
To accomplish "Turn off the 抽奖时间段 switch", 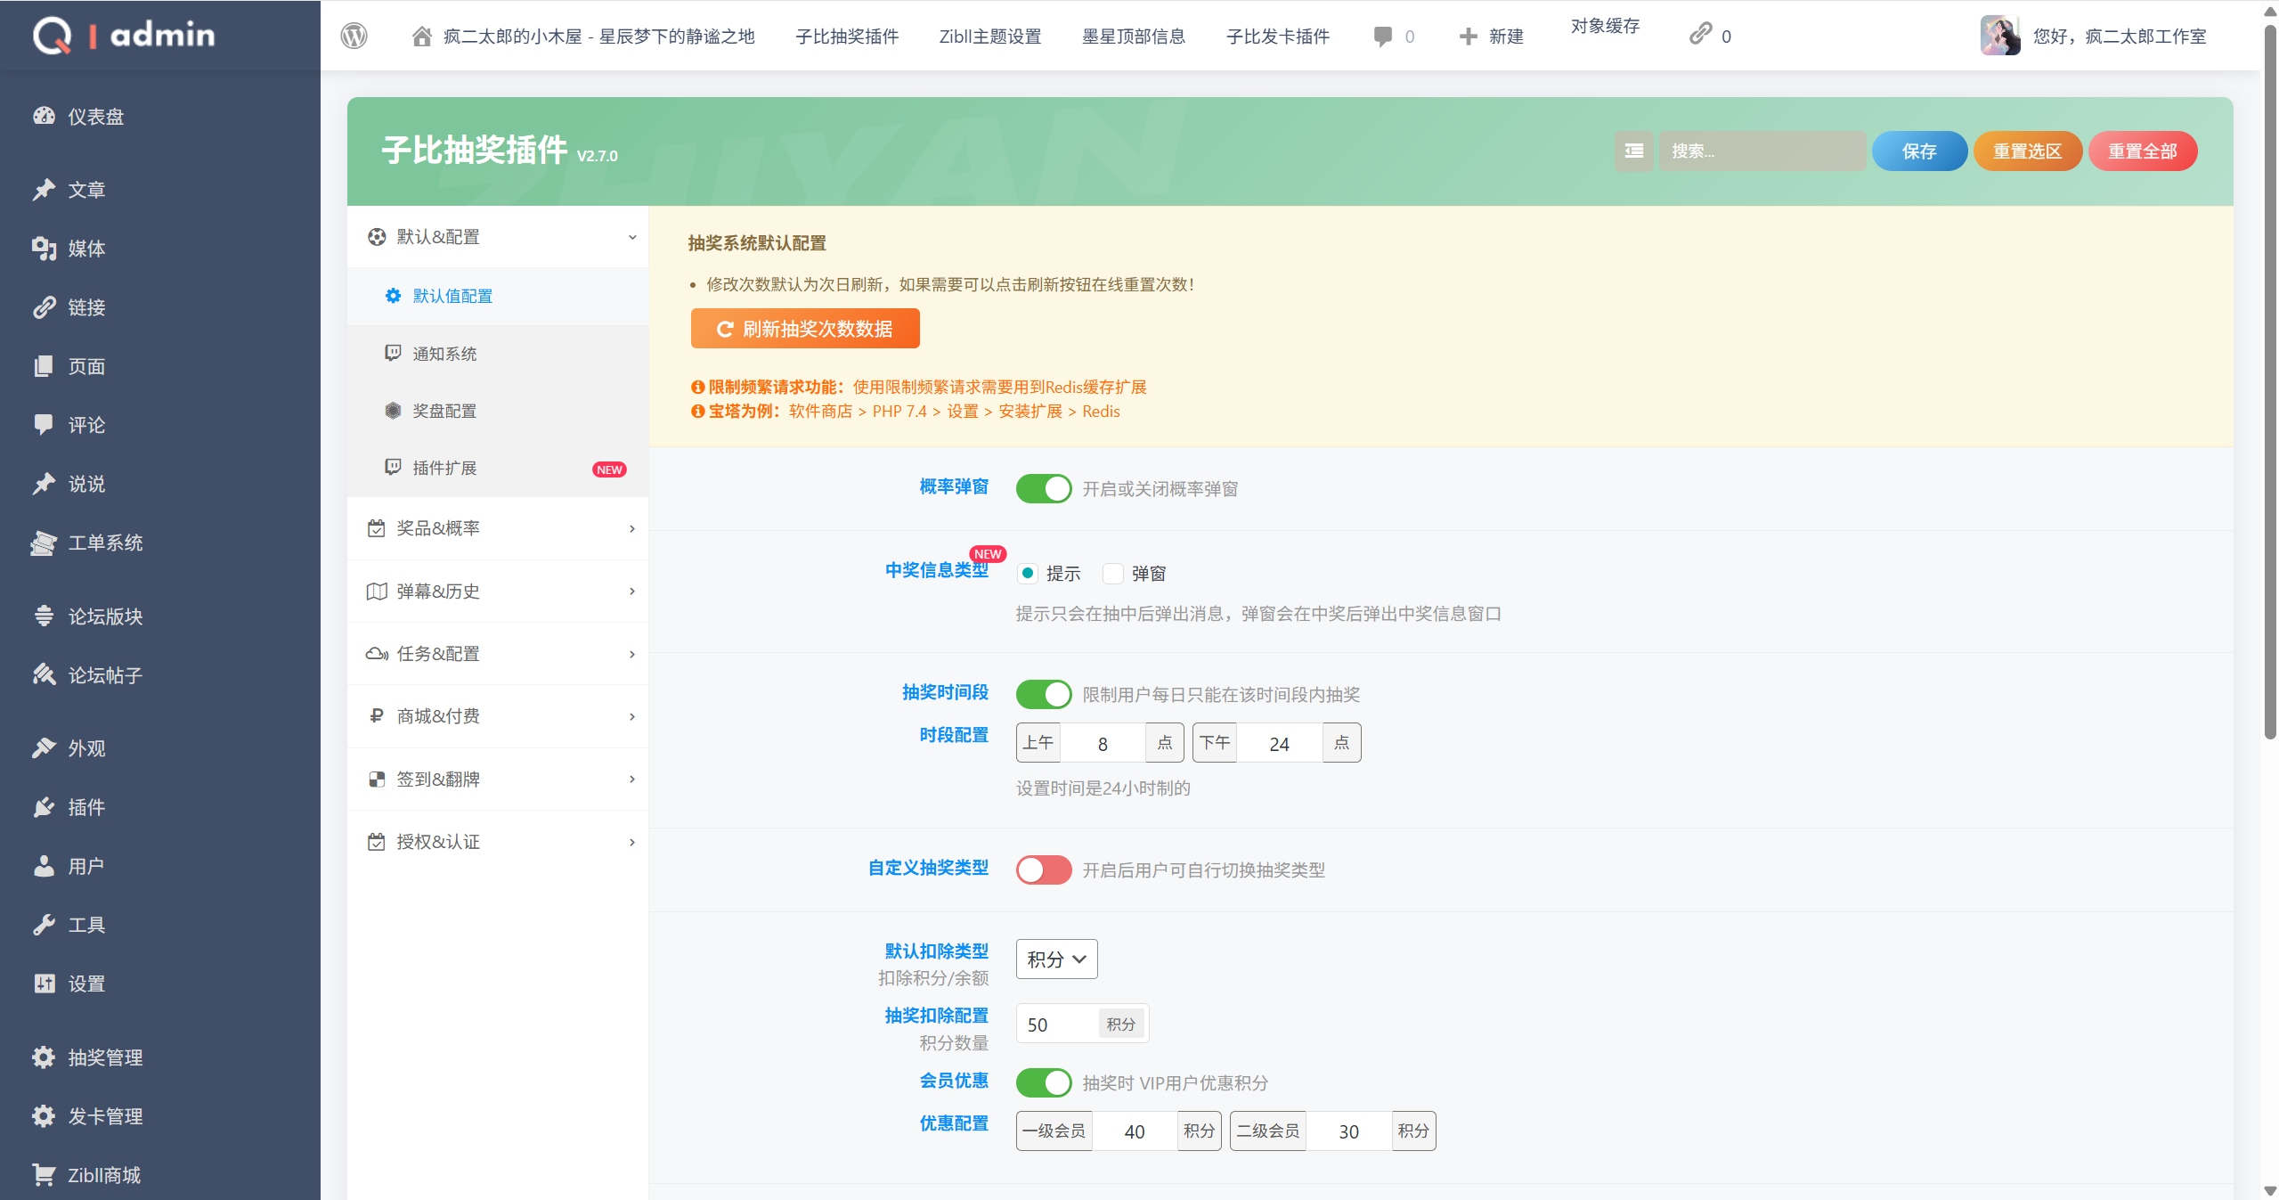I will [x=1043, y=694].
